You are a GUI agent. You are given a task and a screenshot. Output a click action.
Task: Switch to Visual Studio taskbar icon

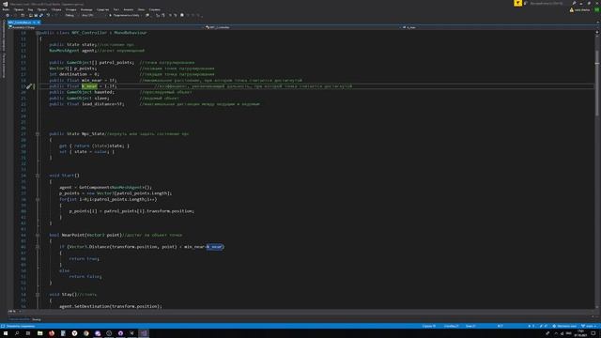click(144, 333)
